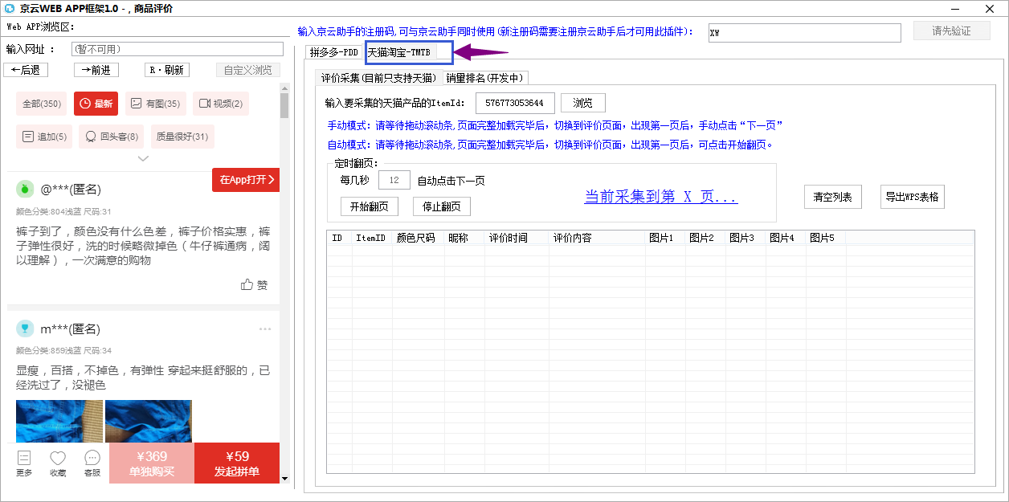1009x502 pixels.
Task: Click the 在App打开 red button
Action: click(x=246, y=180)
